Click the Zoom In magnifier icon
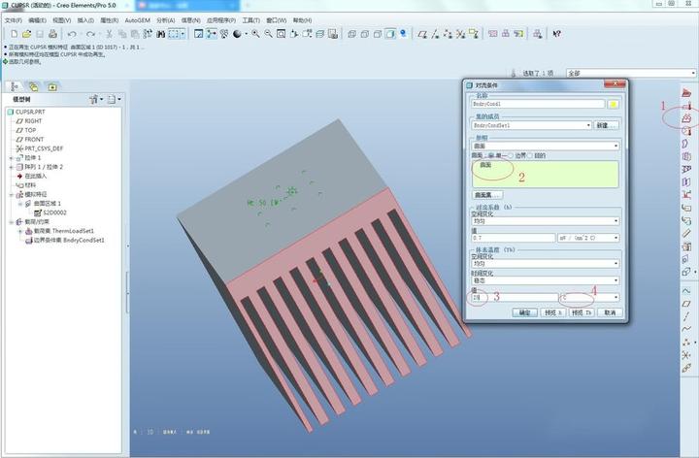This screenshot has height=458, width=699. click(x=255, y=34)
